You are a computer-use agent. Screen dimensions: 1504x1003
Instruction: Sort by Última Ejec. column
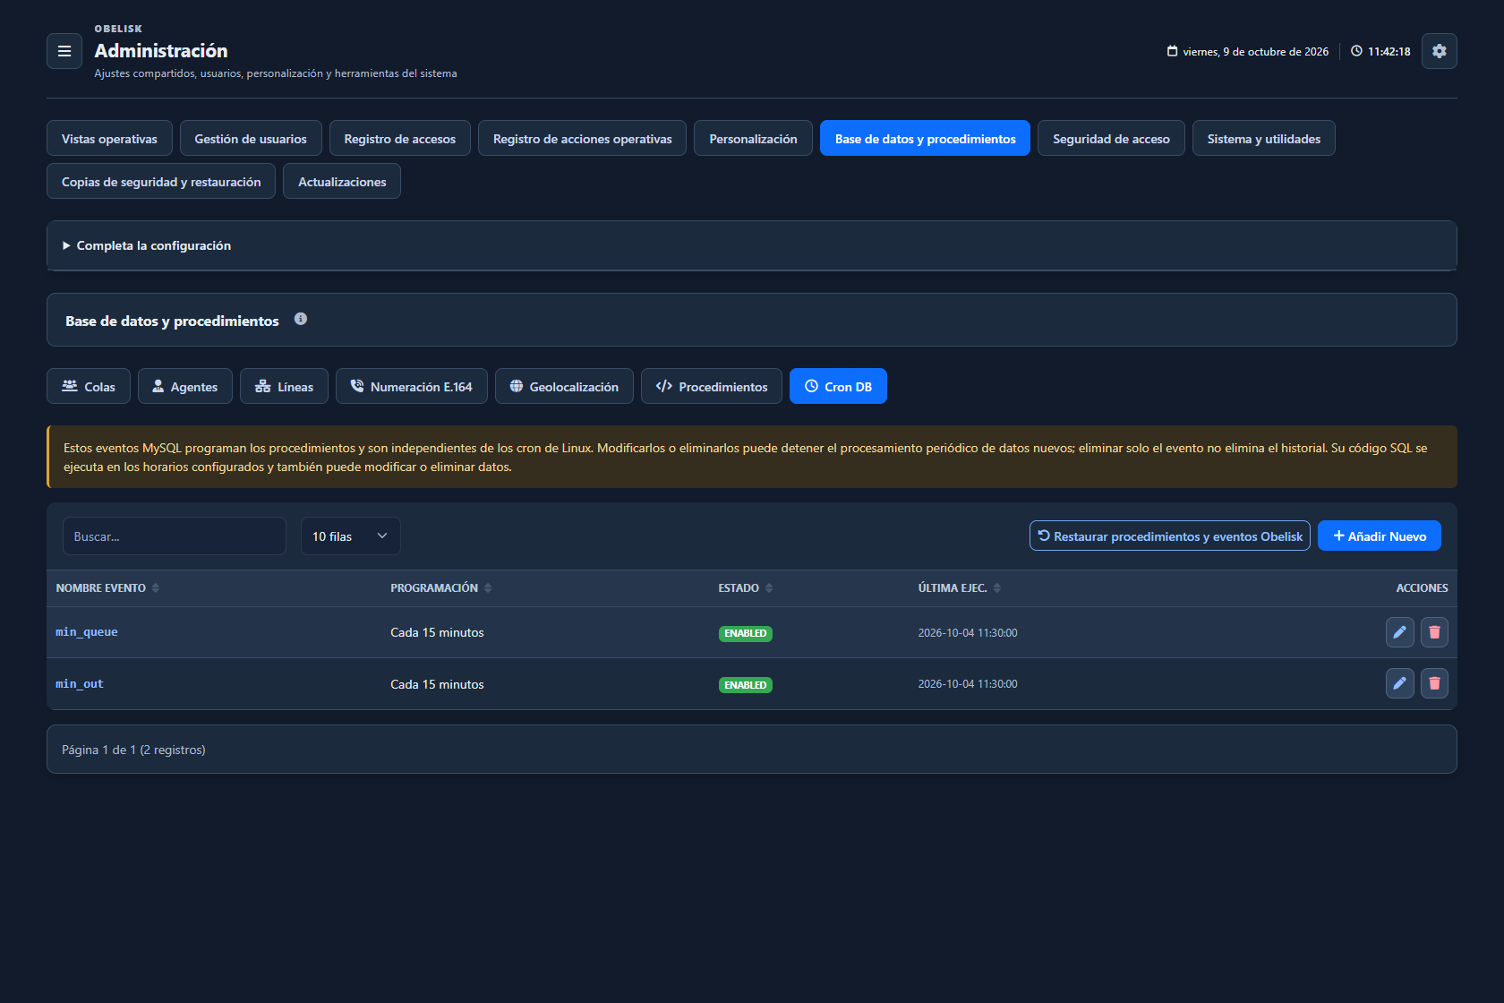[x=960, y=588]
